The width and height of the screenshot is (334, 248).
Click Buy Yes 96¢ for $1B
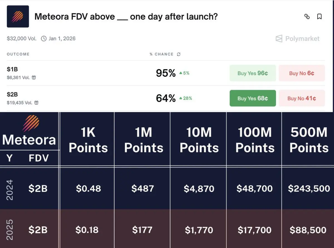pos(252,73)
